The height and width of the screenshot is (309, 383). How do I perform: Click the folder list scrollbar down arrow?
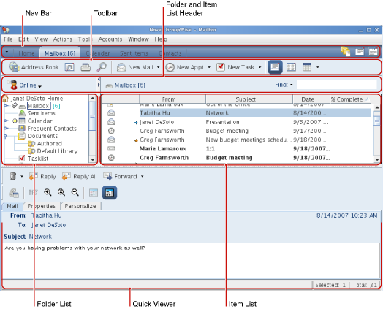pyautogui.click(x=92, y=159)
